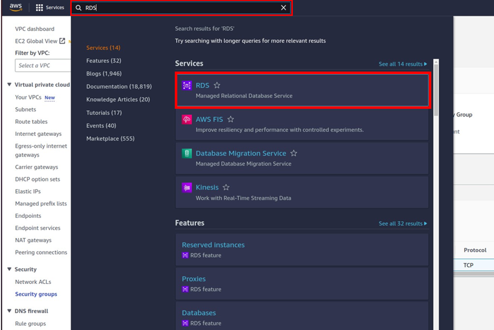This screenshot has height=330, width=494.
Task: Go to Egress-only internet gateways
Action: click(x=41, y=151)
